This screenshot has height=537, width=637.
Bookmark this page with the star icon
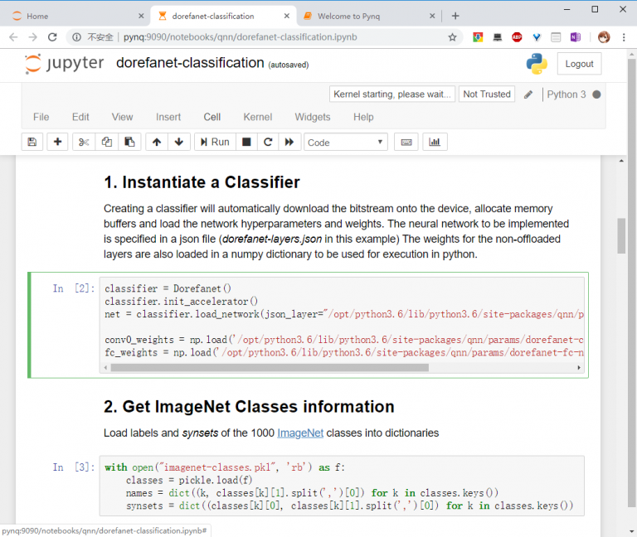coord(452,37)
